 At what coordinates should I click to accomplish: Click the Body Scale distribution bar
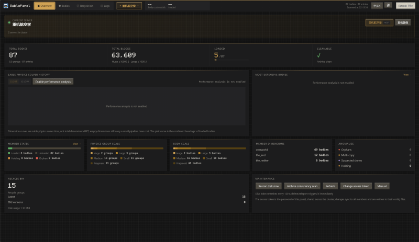click(210, 148)
